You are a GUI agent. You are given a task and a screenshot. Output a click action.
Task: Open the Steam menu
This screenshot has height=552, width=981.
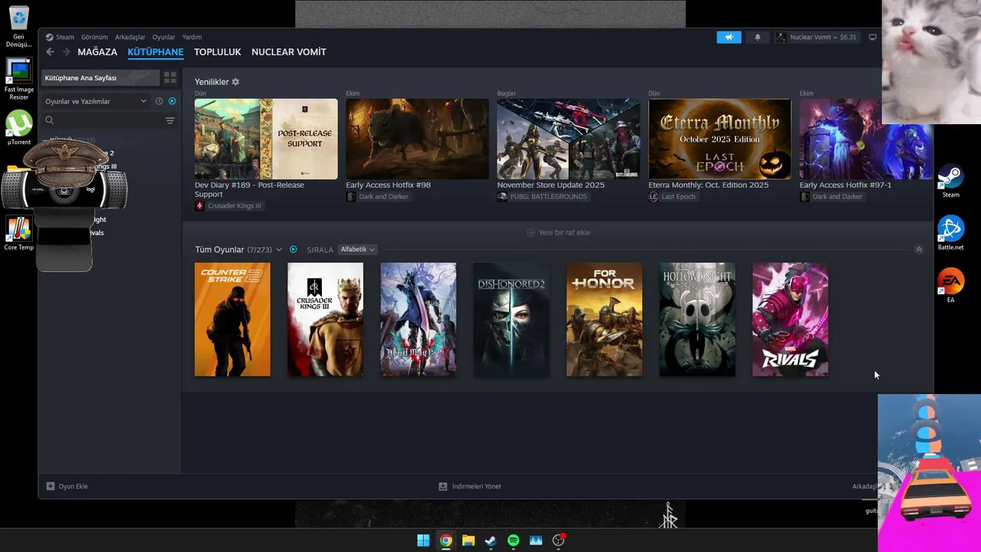(60, 37)
